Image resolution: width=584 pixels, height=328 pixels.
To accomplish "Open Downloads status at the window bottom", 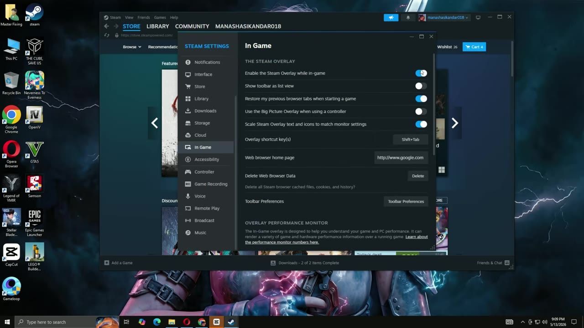I will point(305,263).
